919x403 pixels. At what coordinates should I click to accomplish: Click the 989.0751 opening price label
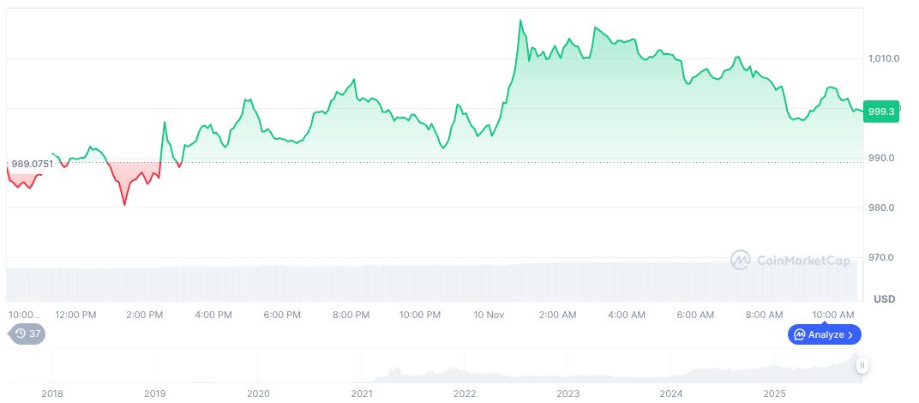click(33, 163)
